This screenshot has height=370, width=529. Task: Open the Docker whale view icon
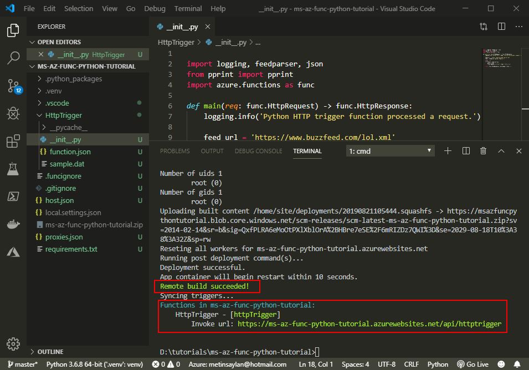13,224
